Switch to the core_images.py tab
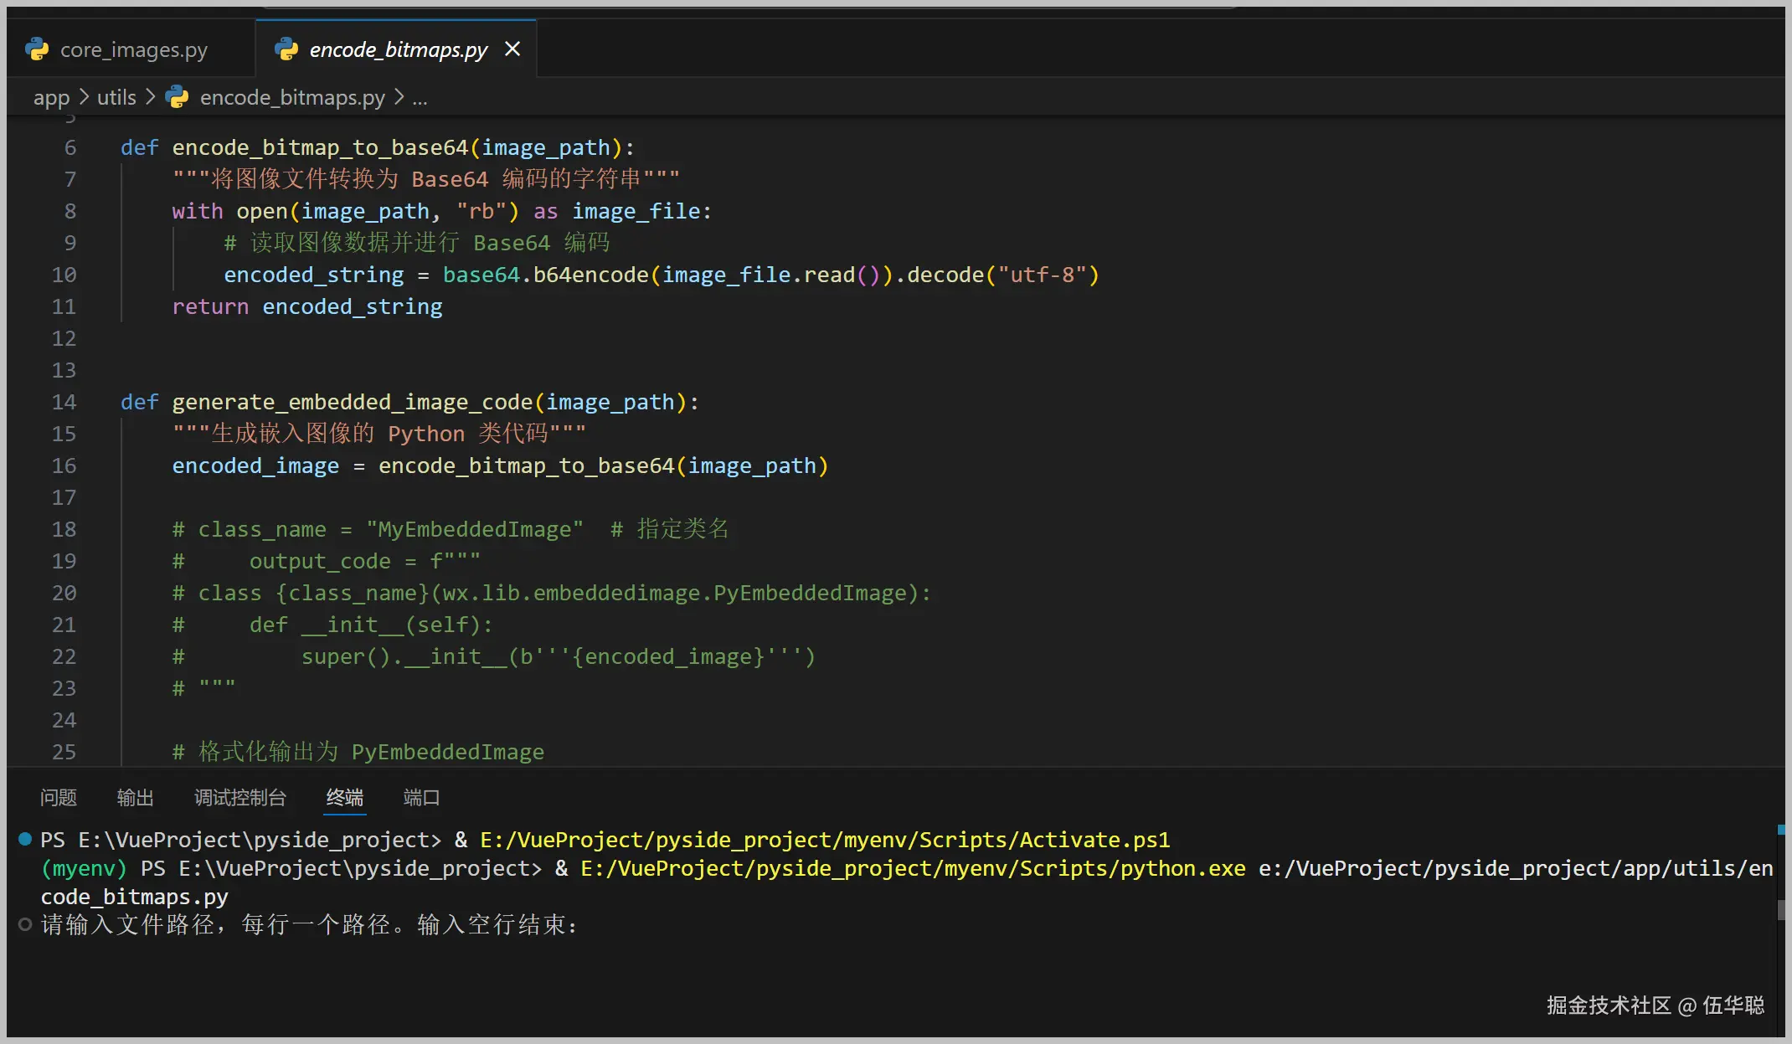This screenshot has width=1792, height=1044. pos(133,50)
